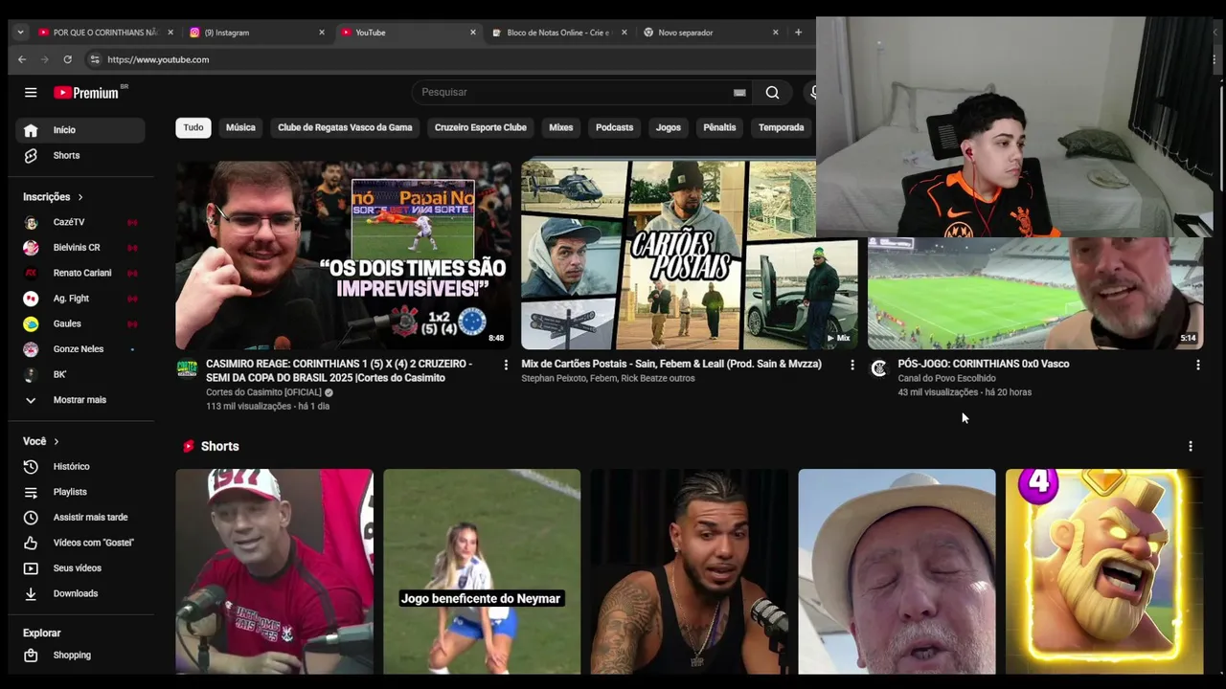This screenshot has height=689, width=1226.
Task: Open Ag. Fight subscription channel
Action: pos(80,299)
